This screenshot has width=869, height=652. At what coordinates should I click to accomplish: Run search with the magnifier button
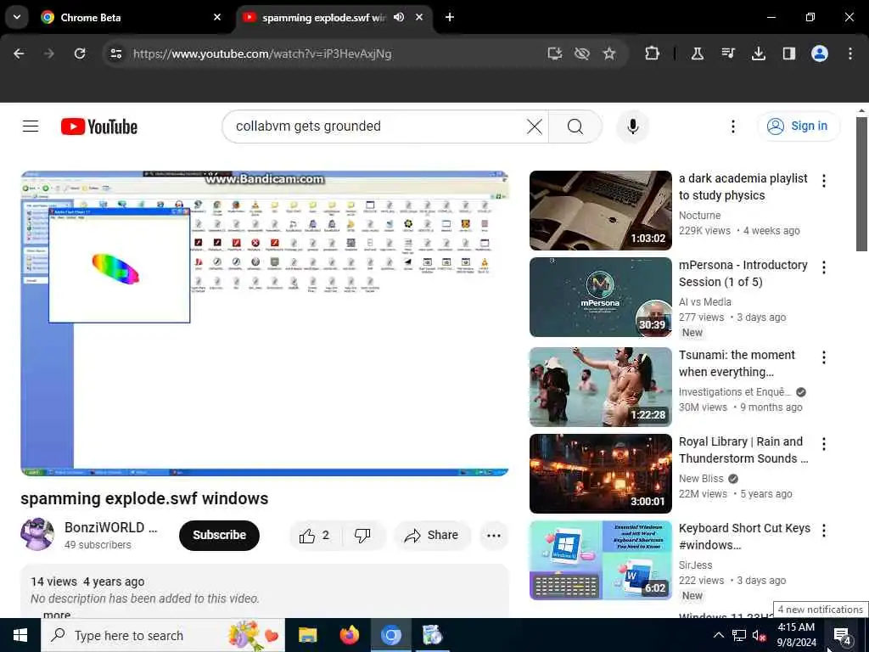(x=575, y=126)
